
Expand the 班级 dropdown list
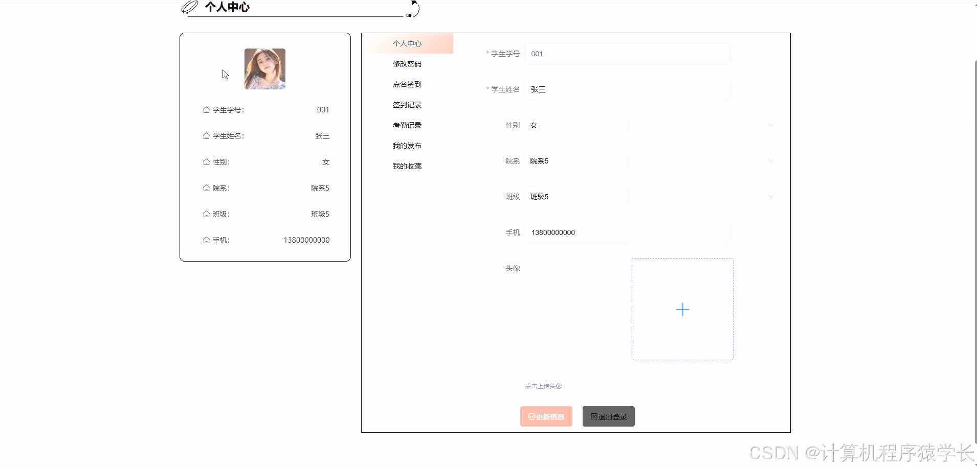click(770, 196)
